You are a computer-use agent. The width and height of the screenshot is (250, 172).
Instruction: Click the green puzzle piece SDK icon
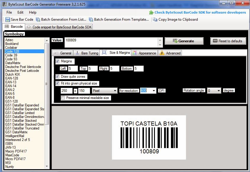tap(151, 13)
